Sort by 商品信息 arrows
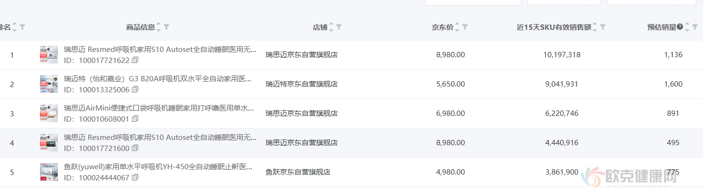The image size is (703, 188). 159,27
